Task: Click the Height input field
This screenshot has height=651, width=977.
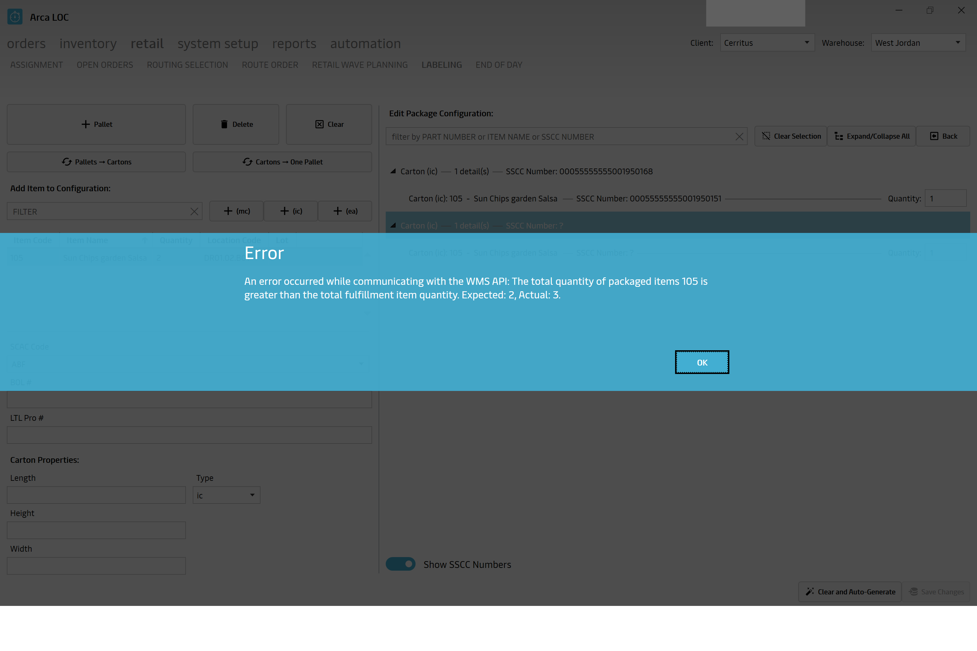Action: pyautogui.click(x=96, y=530)
